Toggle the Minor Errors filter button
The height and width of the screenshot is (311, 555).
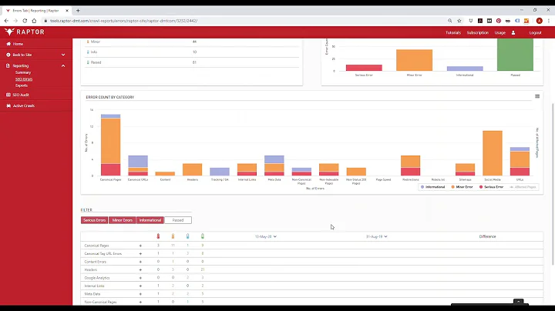tap(122, 220)
